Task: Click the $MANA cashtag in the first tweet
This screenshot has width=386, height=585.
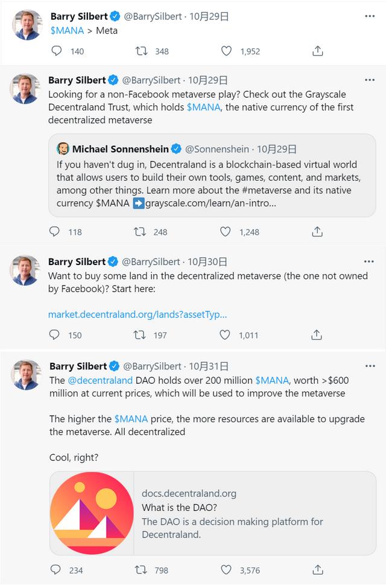Action: [67, 30]
